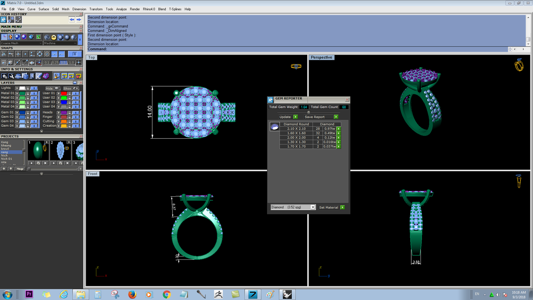Select the gold sphere render material icon

(53, 37)
